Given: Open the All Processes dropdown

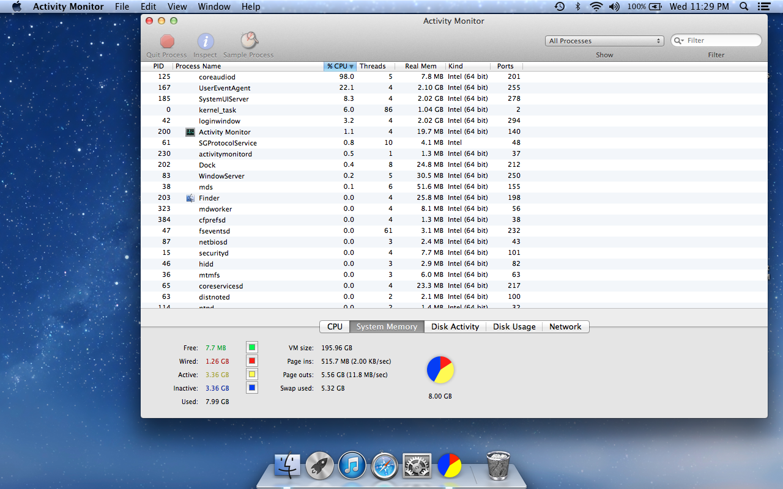Looking at the screenshot, I should click(x=604, y=41).
